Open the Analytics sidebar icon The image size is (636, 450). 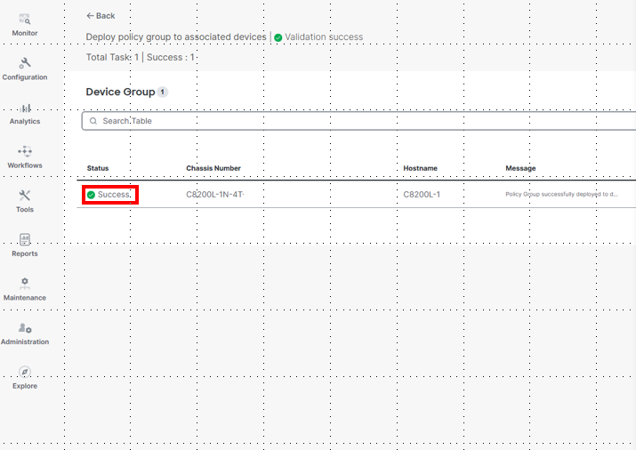coord(25,108)
